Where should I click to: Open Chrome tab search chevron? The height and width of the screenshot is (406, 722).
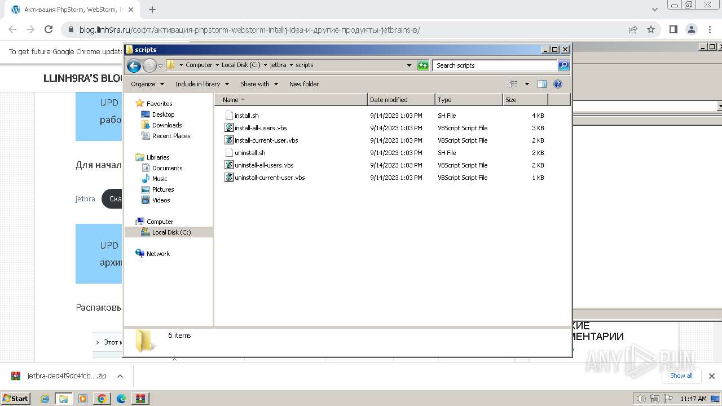[x=655, y=10]
